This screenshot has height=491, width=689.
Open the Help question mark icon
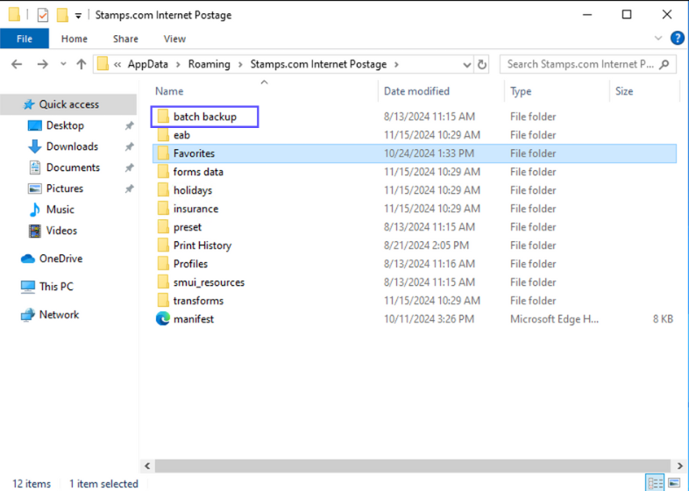(677, 39)
